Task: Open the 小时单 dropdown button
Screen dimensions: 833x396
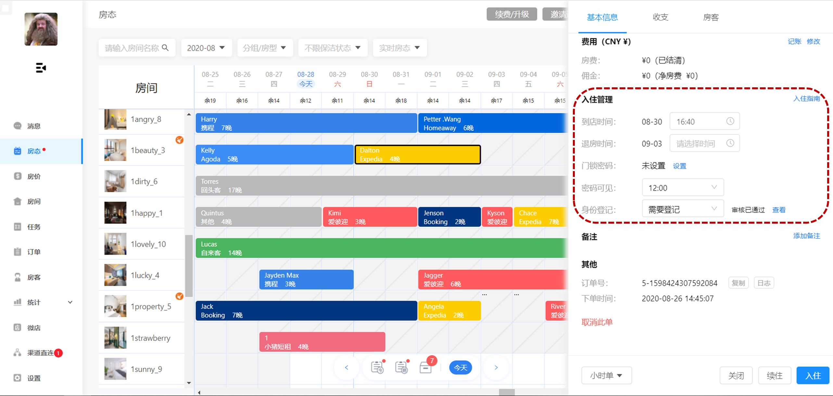Action: click(x=606, y=376)
